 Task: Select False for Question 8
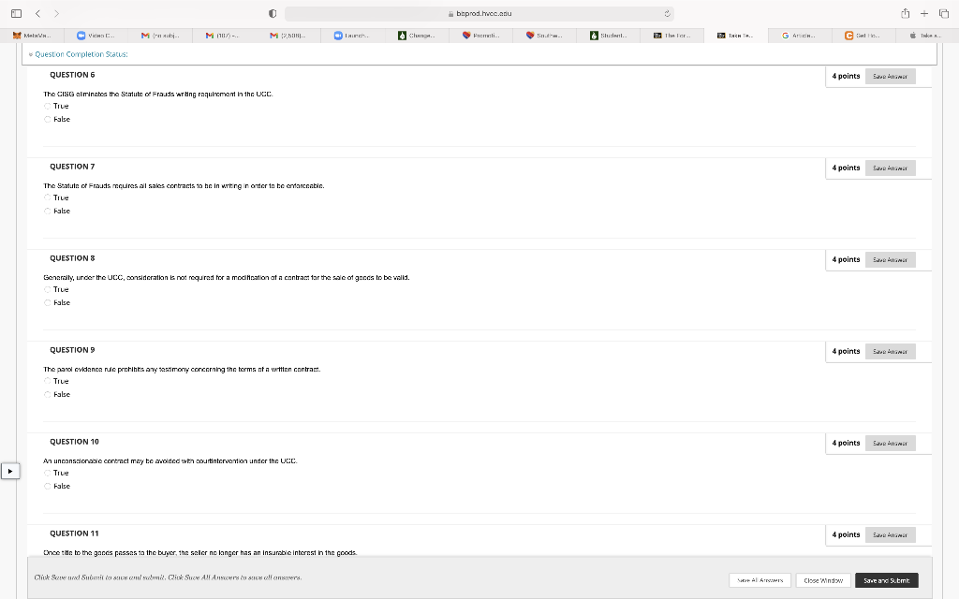[x=47, y=302]
